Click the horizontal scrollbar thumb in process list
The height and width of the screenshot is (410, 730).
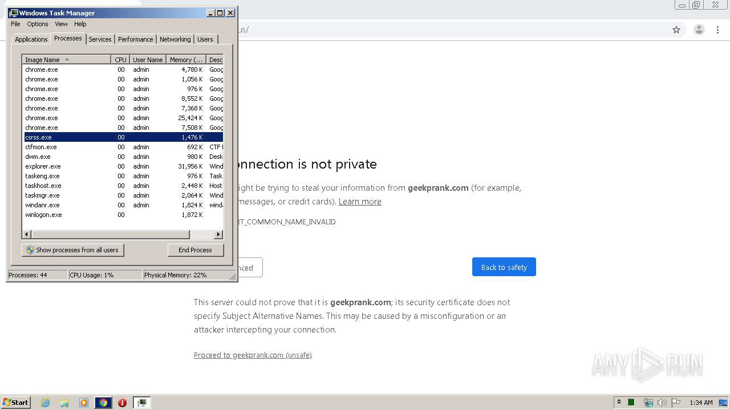[x=110, y=235]
